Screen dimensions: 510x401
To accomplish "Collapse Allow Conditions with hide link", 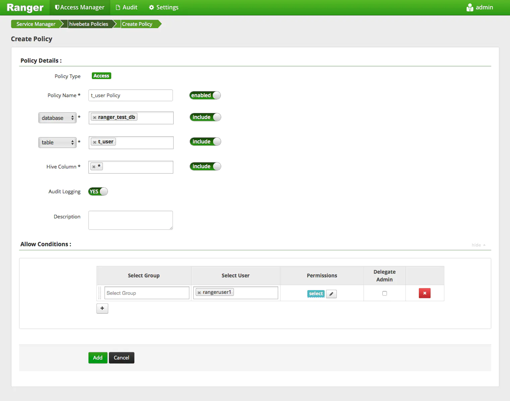I will click(x=479, y=245).
